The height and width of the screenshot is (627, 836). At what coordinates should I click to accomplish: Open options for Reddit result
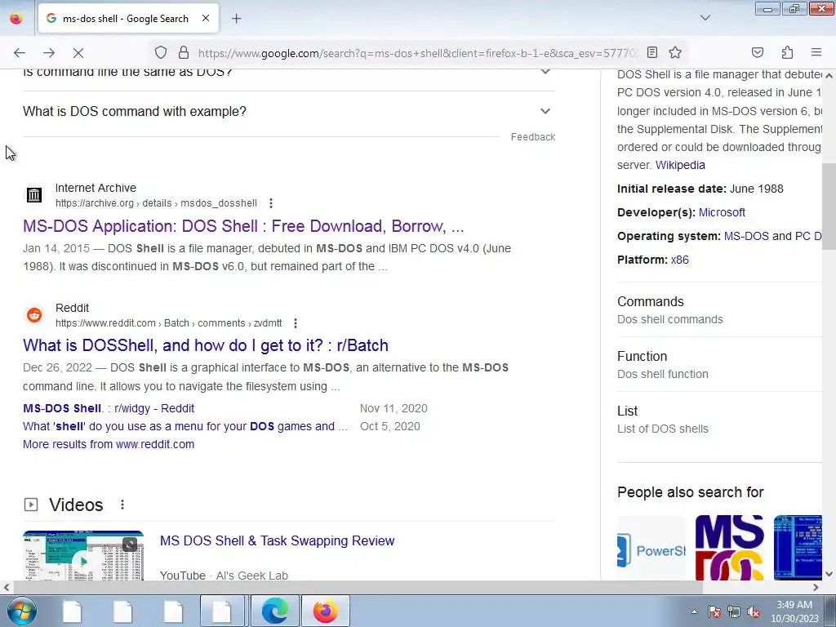pyautogui.click(x=296, y=323)
